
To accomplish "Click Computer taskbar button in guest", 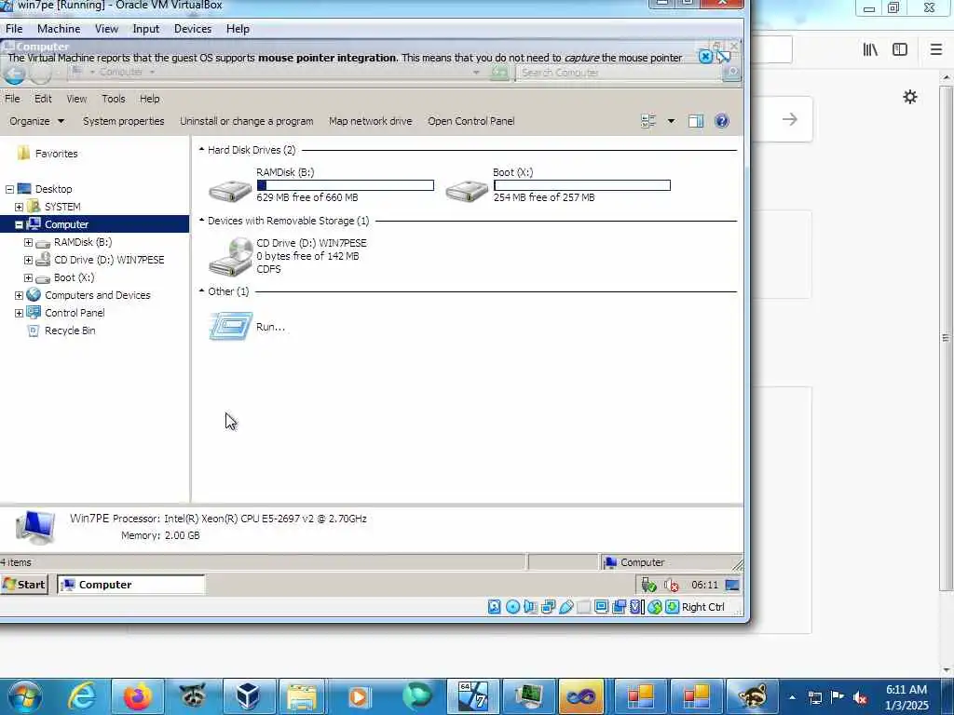I will 131,585.
